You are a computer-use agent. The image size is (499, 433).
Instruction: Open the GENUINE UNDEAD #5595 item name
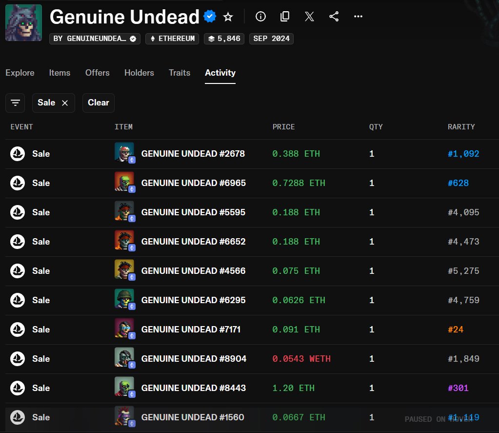pyautogui.click(x=193, y=212)
